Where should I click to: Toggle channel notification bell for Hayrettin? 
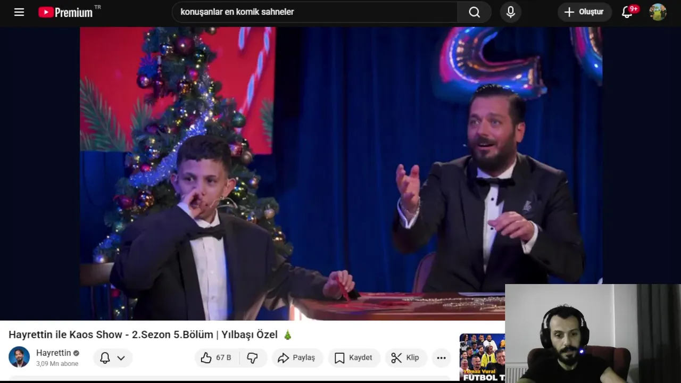(105, 357)
